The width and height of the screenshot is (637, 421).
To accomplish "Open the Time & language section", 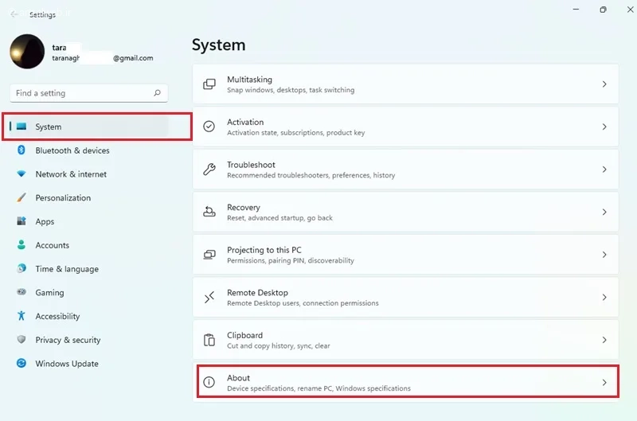I will point(67,269).
